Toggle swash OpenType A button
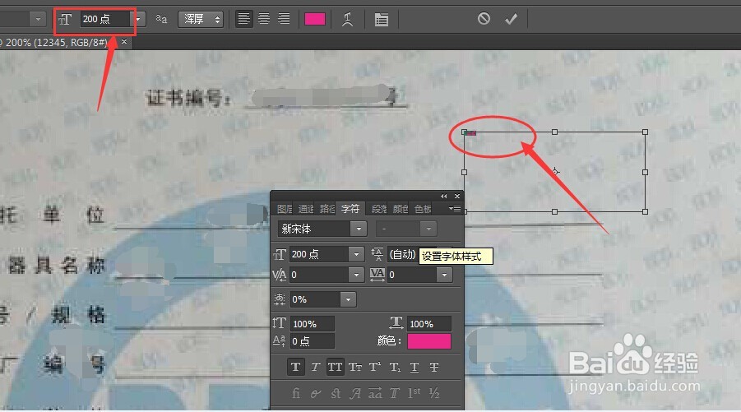This screenshot has width=741, height=412. pyautogui.click(x=355, y=393)
